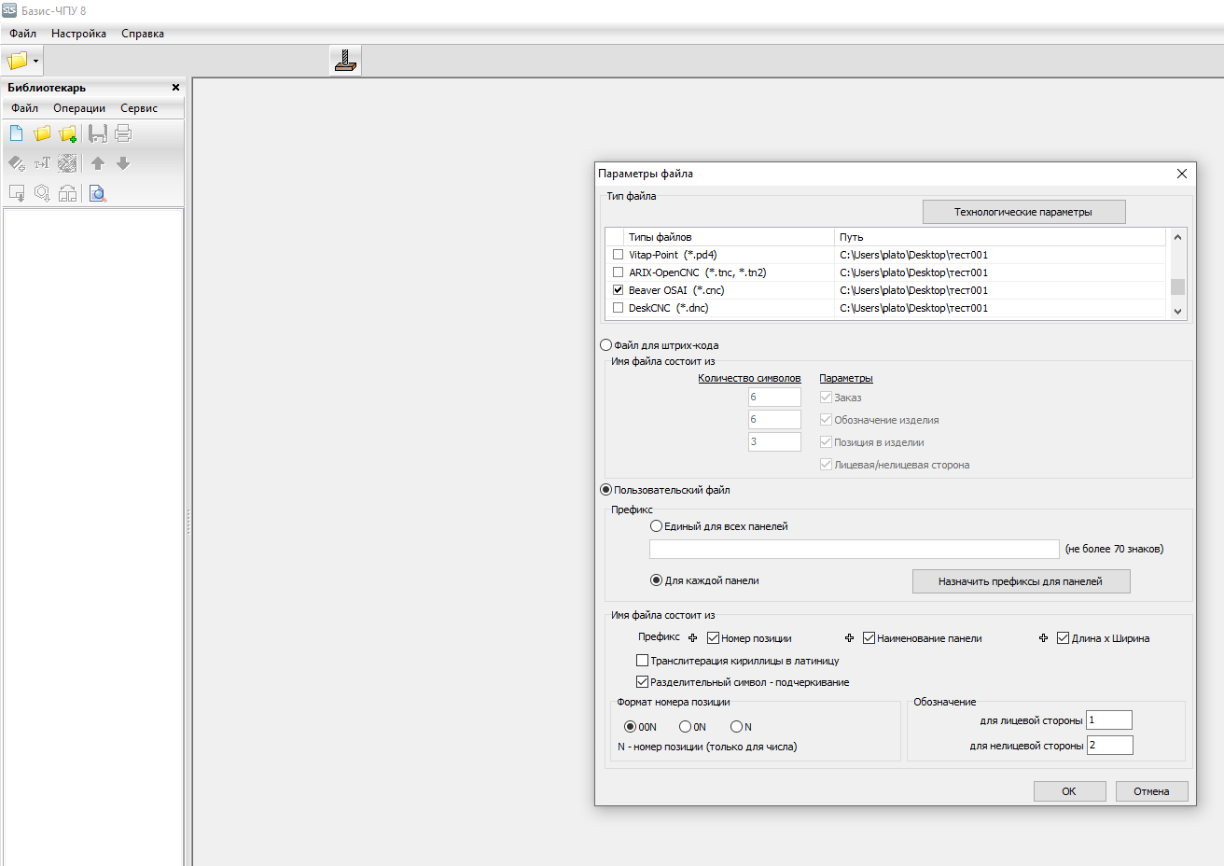This screenshot has height=866, width=1224.
Task: Click the path cell for DeskCNC
Action: click(1000, 308)
